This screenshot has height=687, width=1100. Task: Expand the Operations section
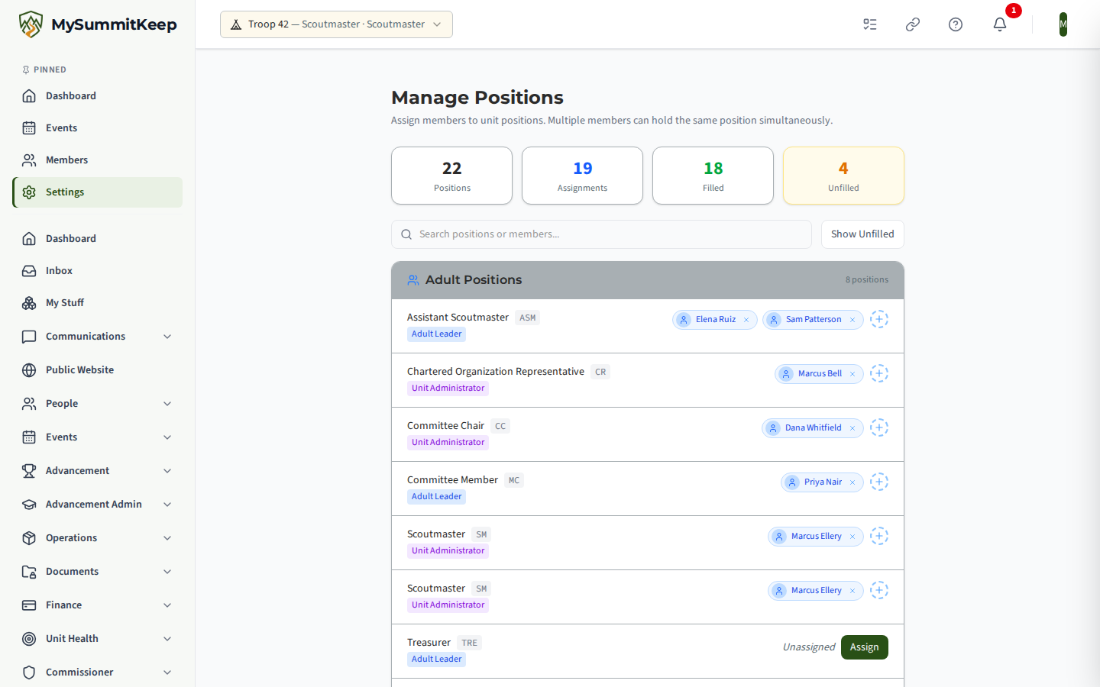[97, 538]
